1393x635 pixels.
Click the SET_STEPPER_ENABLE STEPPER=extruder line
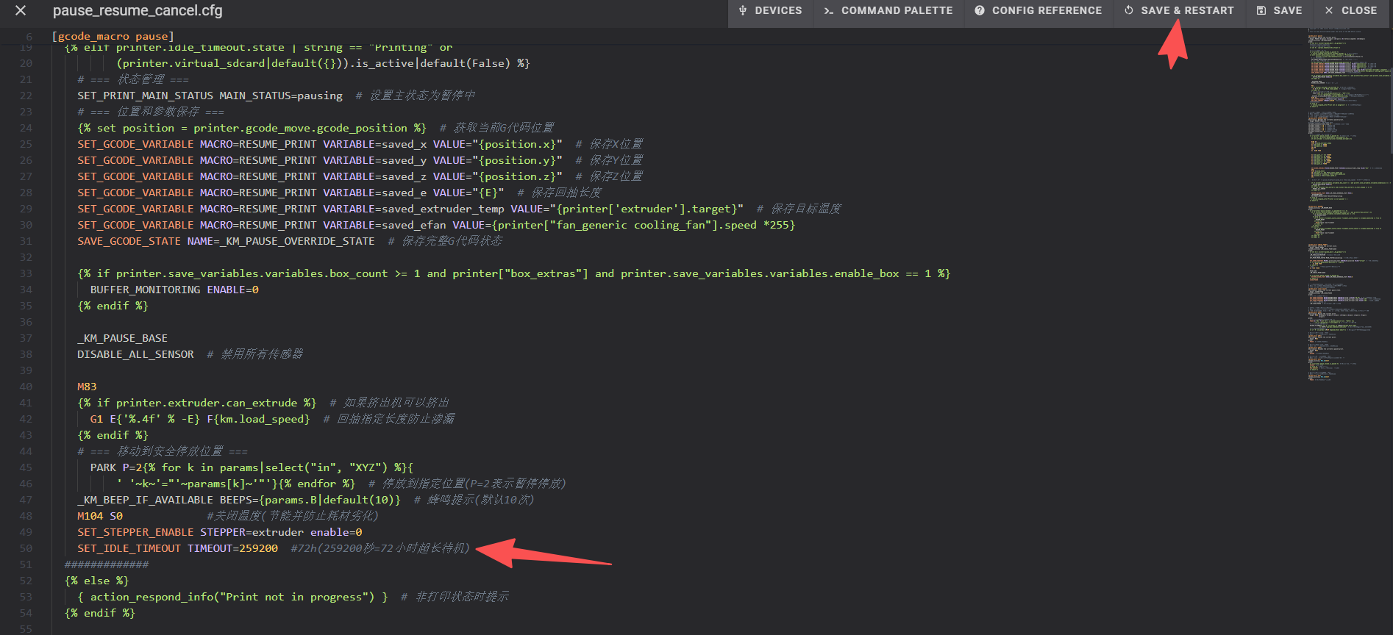(x=219, y=532)
